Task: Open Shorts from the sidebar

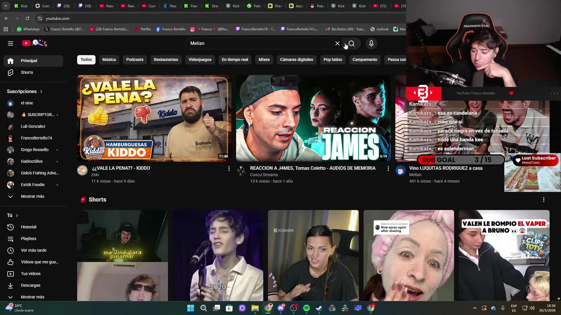Action: tap(33, 72)
